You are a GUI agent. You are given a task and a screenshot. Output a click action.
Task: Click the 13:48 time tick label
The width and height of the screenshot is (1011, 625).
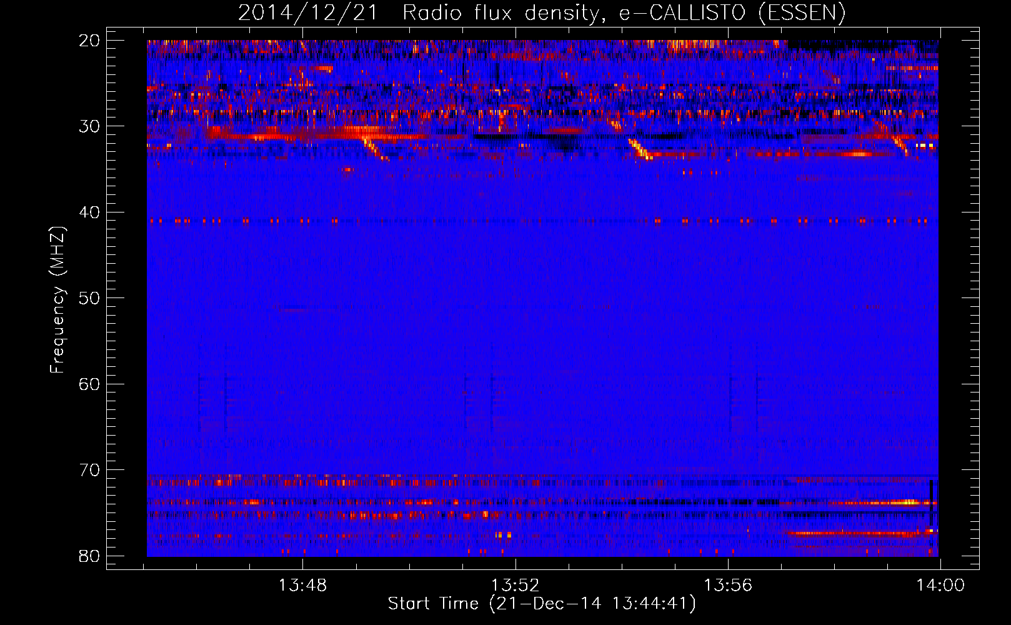coord(302,586)
